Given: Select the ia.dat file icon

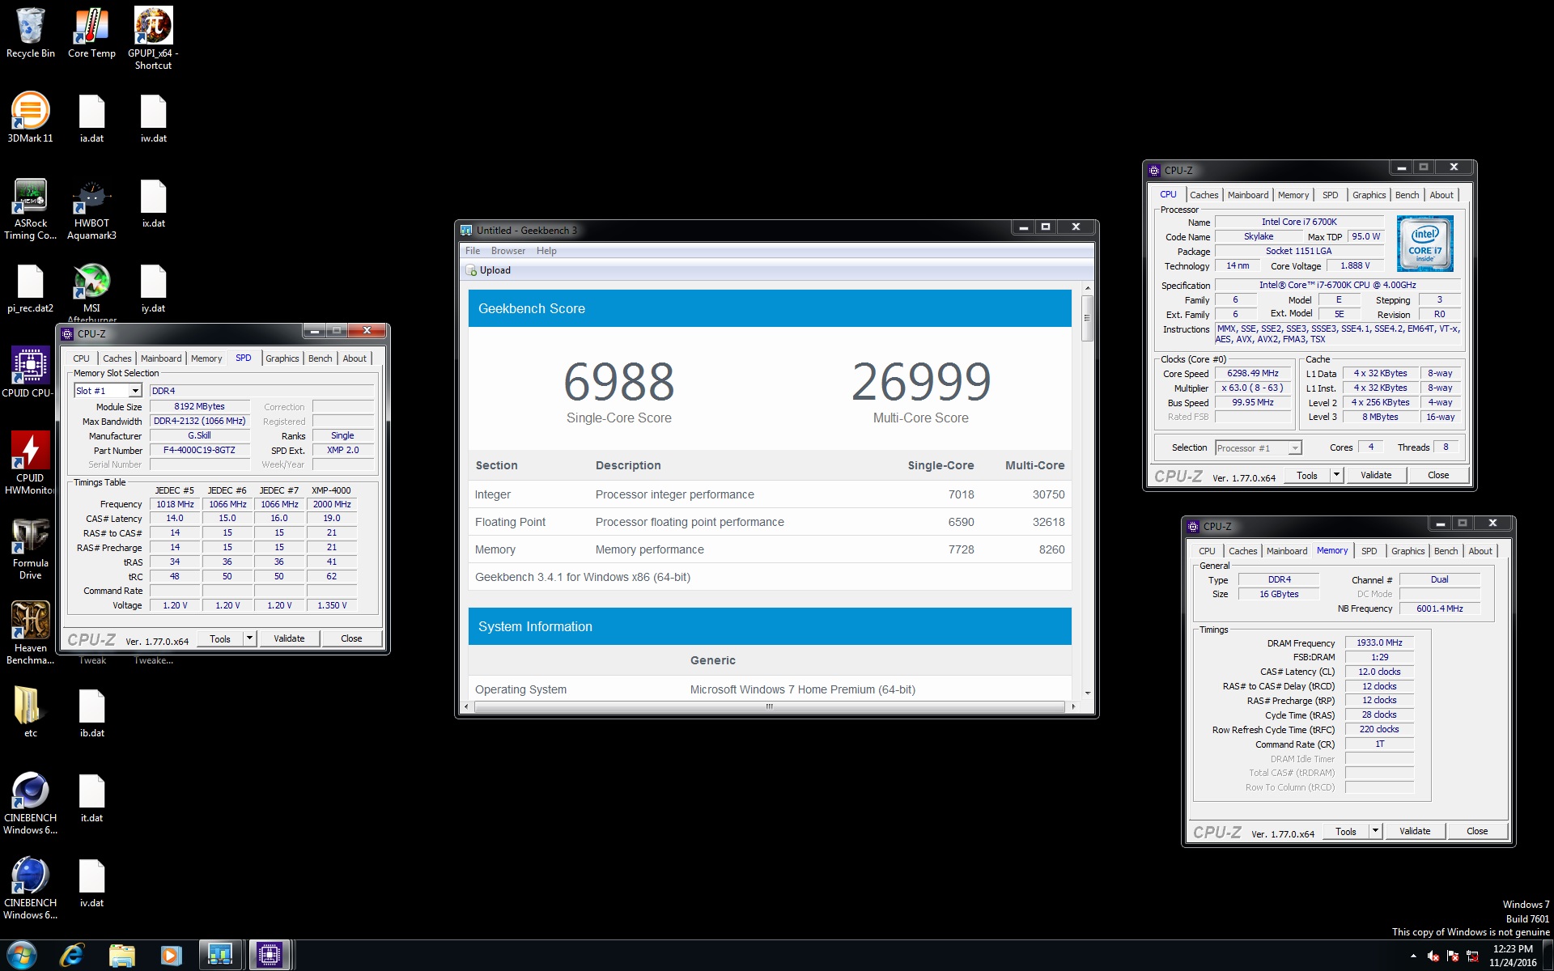Looking at the screenshot, I should 91,117.
